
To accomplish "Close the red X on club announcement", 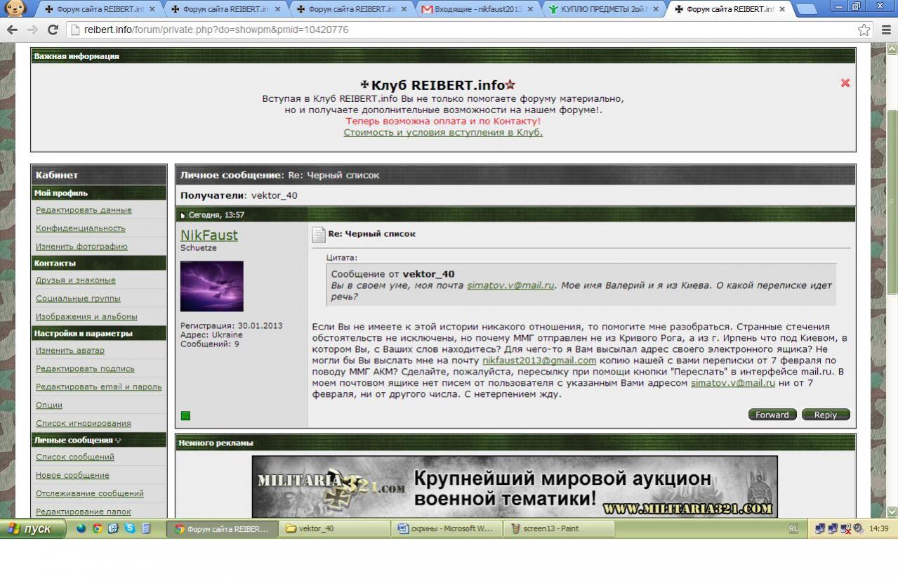I will pos(845,83).
